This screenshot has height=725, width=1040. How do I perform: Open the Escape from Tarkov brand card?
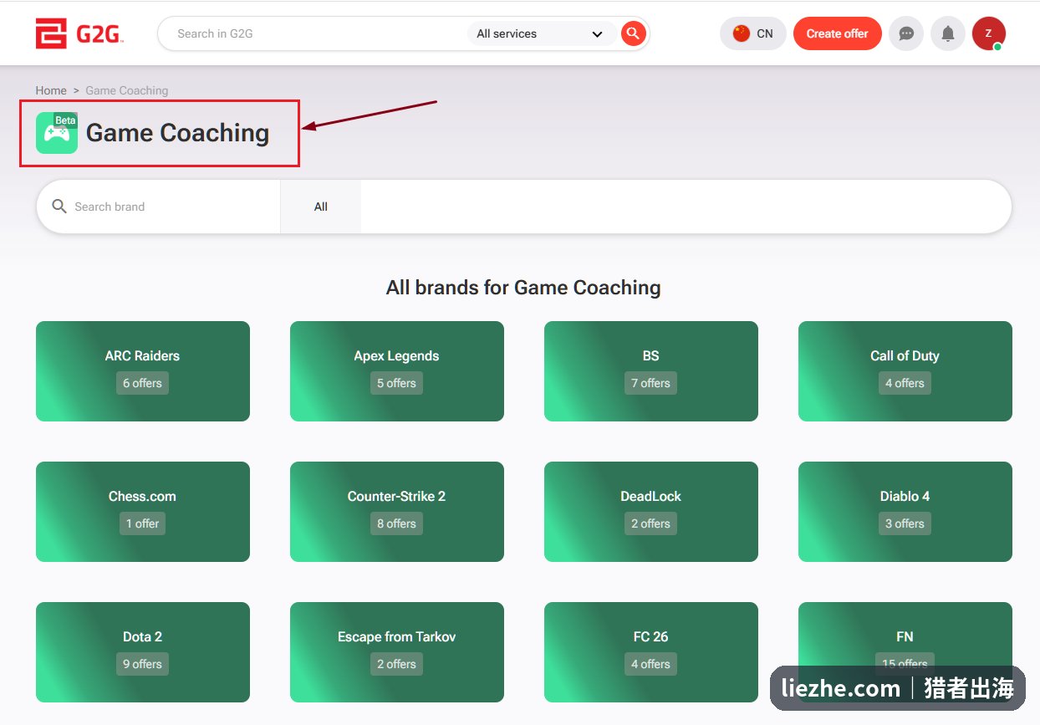point(397,652)
